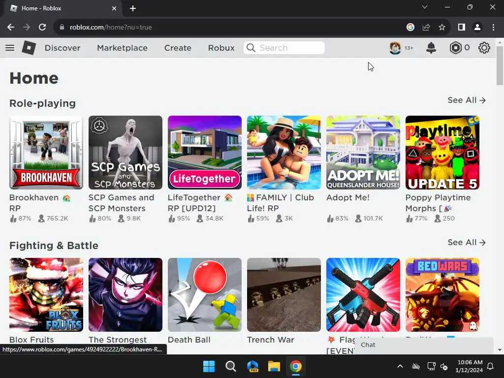This screenshot has height=378, width=504.
Task: Open the Robux menu item
Action: point(221,48)
